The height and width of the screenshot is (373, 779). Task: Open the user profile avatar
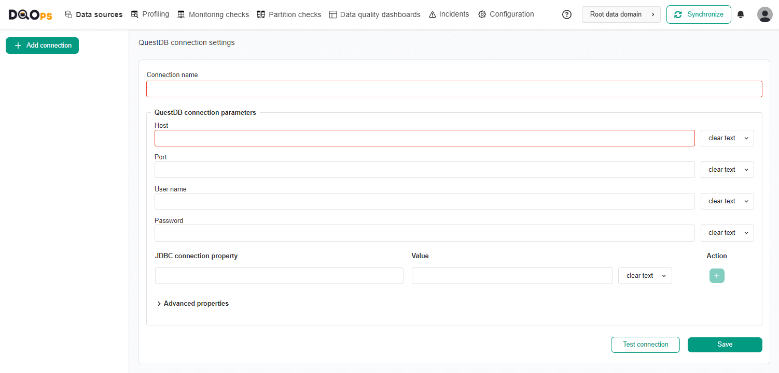(x=764, y=14)
